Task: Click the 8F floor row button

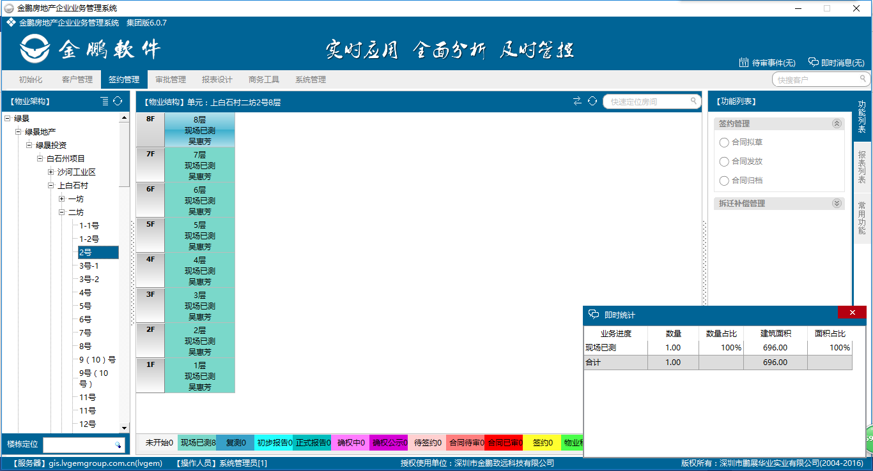Action: [150, 130]
